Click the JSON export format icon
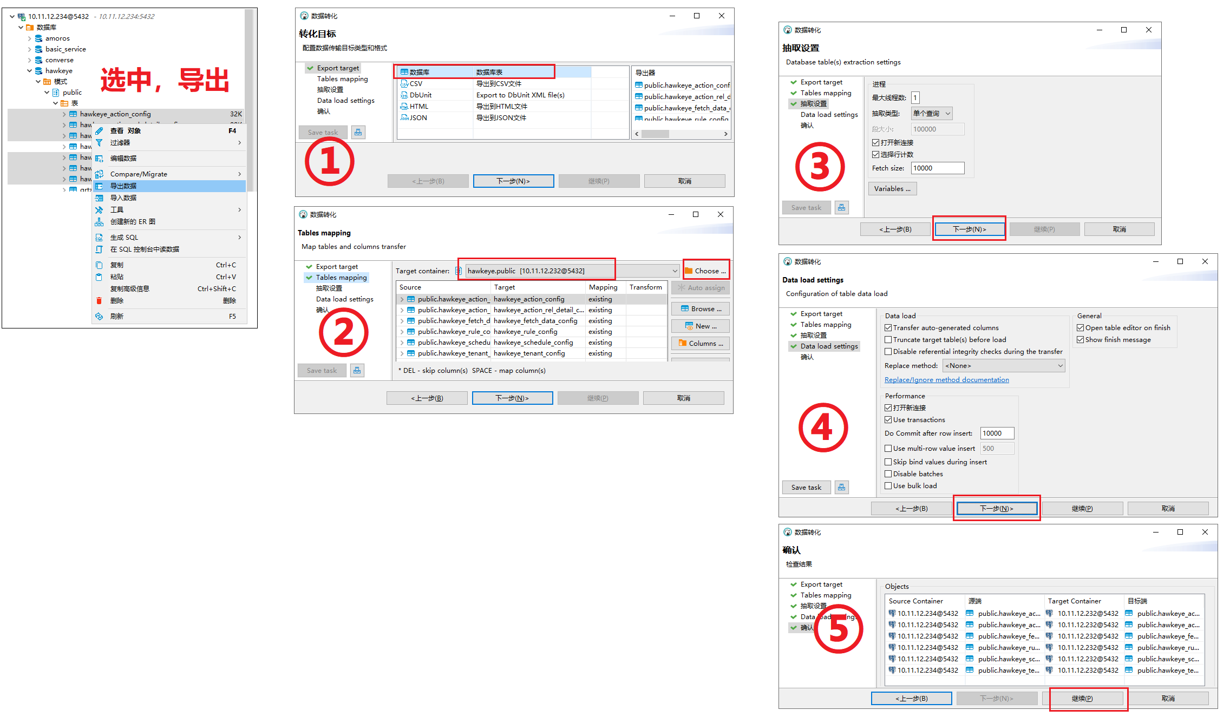This screenshot has height=723, width=1230. pos(404,118)
